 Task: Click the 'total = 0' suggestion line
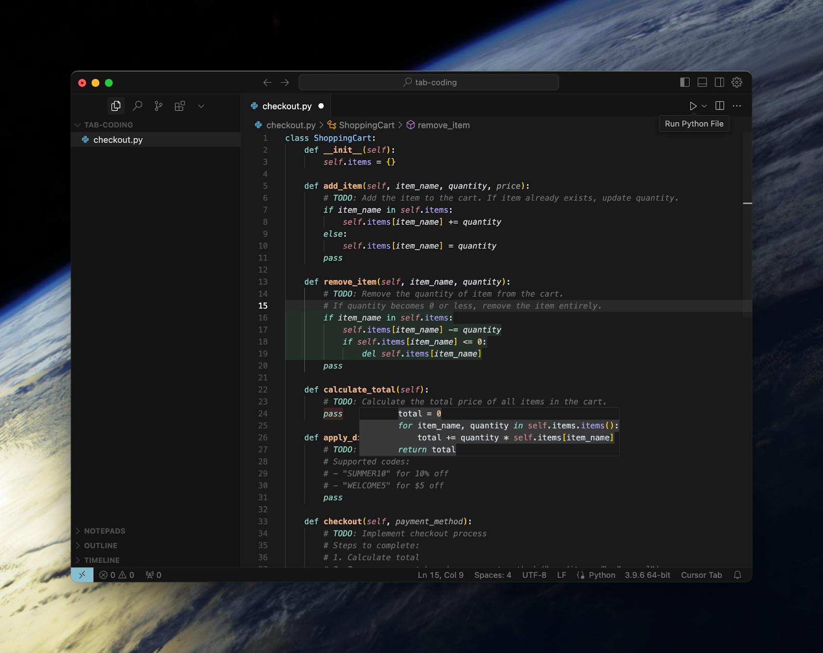point(420,414)
